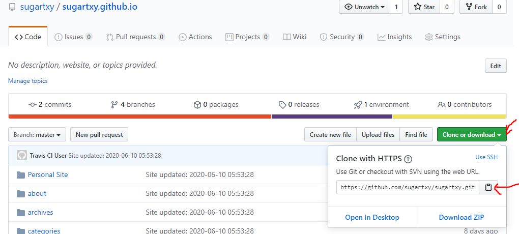View the 1 environment
Screen dimensions: 519x234
pyautogui.click(x=381, y=105)
